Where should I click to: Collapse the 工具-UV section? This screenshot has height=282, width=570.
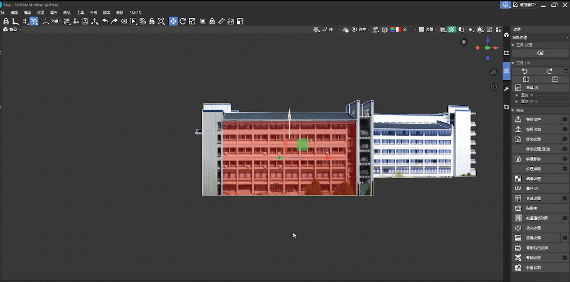[514, 63]
